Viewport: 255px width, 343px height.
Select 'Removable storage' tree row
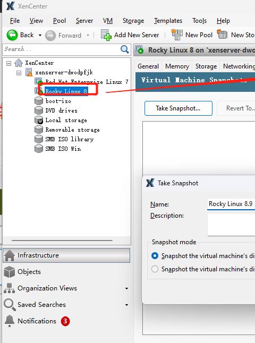click(72, 130)
